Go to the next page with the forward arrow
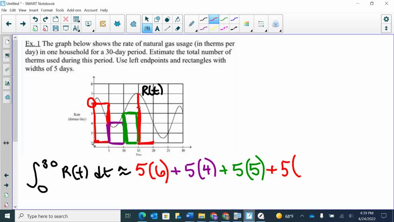Image resolution: width=394 pixels, height=222 pixels. click(x=23, y=24)
